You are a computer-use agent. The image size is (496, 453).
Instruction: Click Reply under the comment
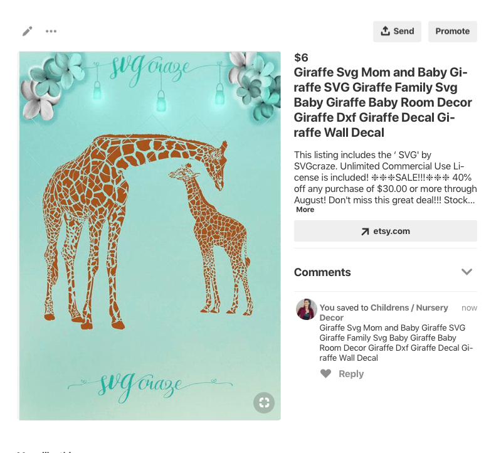click(x=351, y=374)
